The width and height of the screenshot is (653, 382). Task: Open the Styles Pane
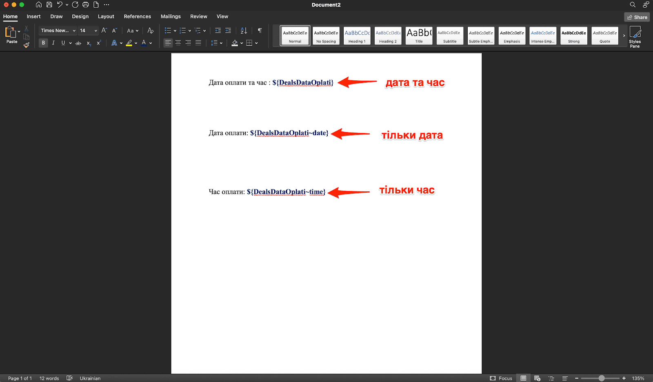click(635, 37)
